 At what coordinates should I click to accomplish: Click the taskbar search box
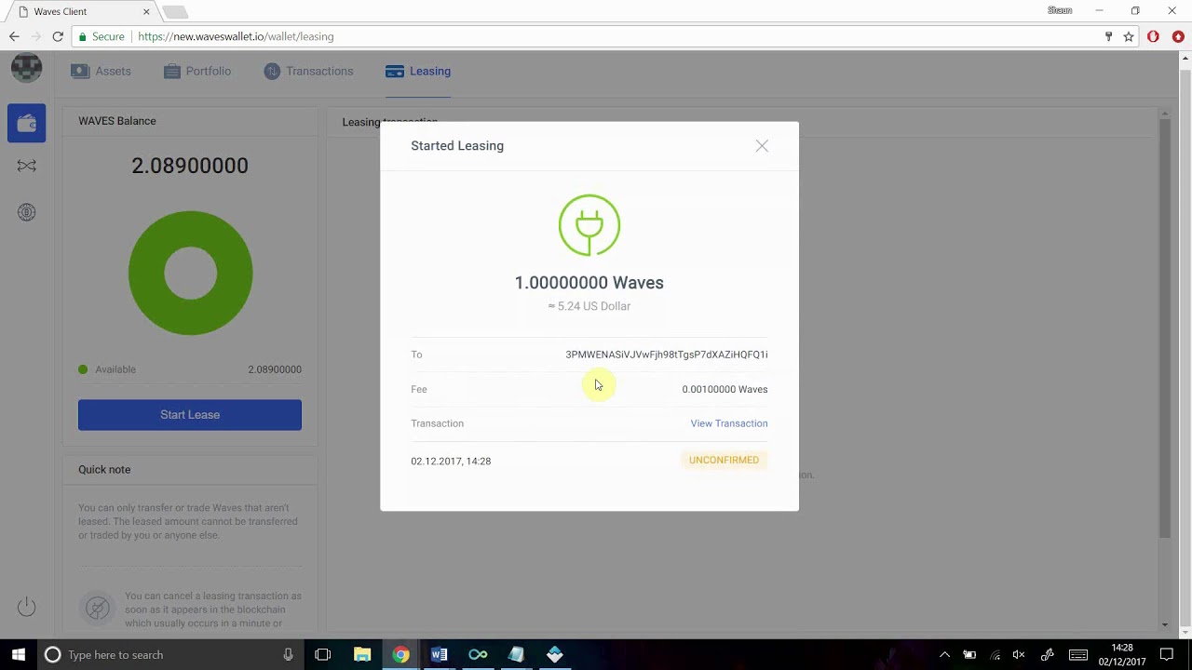tap(170, 654)
